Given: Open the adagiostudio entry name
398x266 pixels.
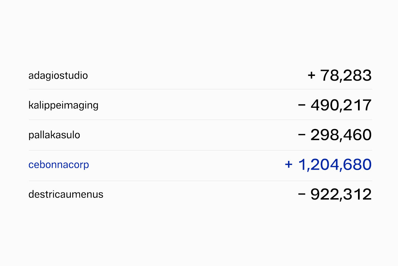Looking at the screenshot, I should (x=58, y=76).
